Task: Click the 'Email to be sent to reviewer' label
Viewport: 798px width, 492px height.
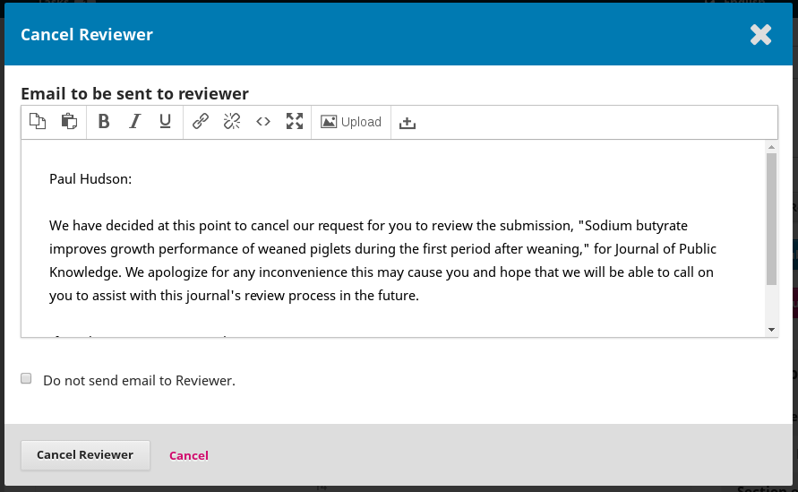Action: [x=135, y=94]
